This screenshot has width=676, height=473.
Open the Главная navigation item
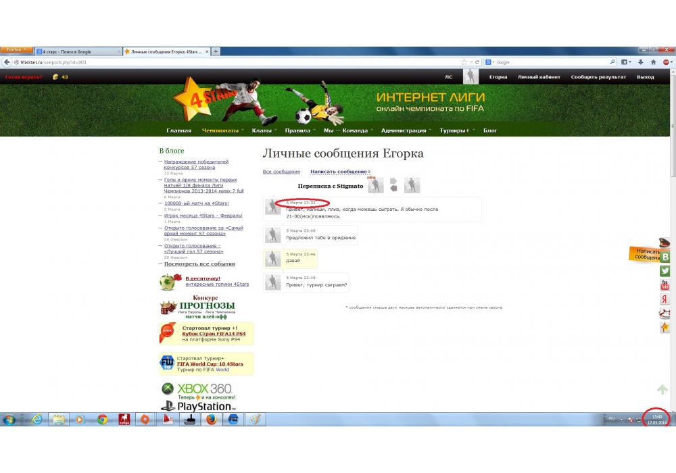pos(179,130)
